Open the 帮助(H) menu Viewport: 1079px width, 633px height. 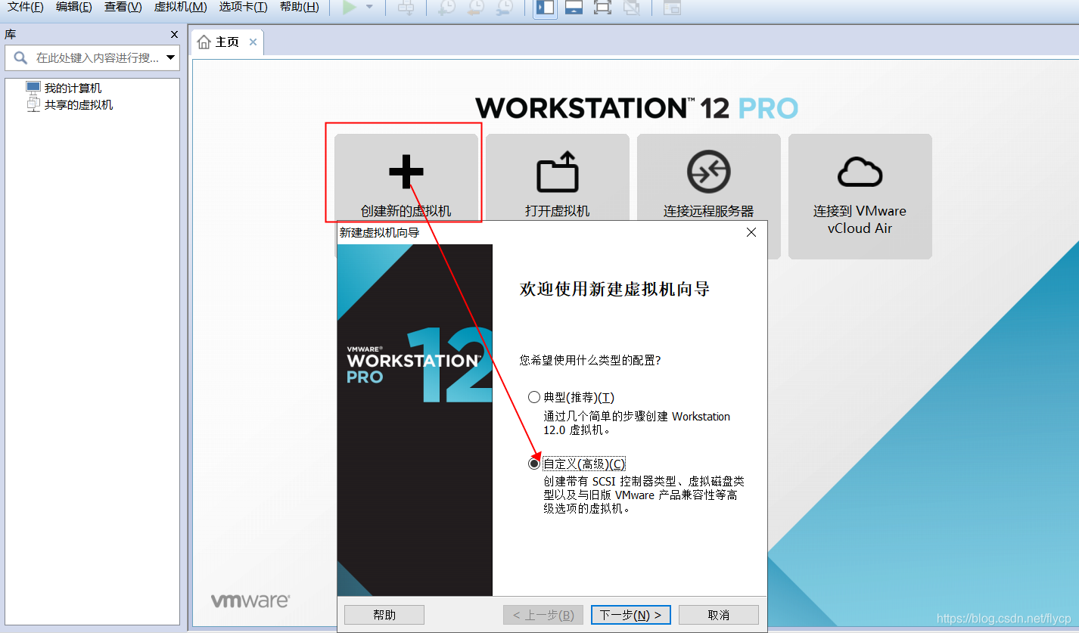coord(300,7)
